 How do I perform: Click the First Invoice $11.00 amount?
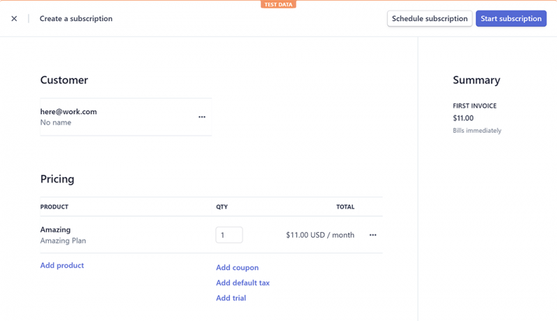(463, 118)
